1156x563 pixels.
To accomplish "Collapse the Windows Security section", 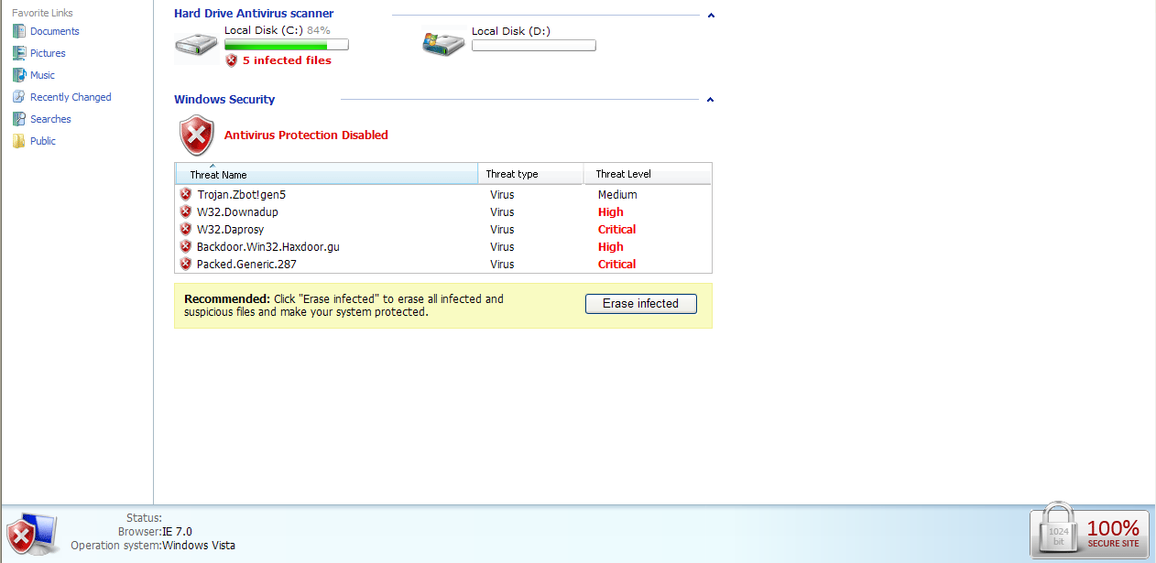I will [x=711, y=100].
